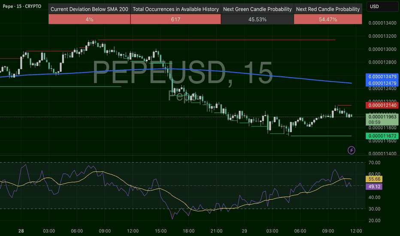The image size is (400, 236).
Task: Click the 54.47% red probability cell
Action: pos(328,19)
